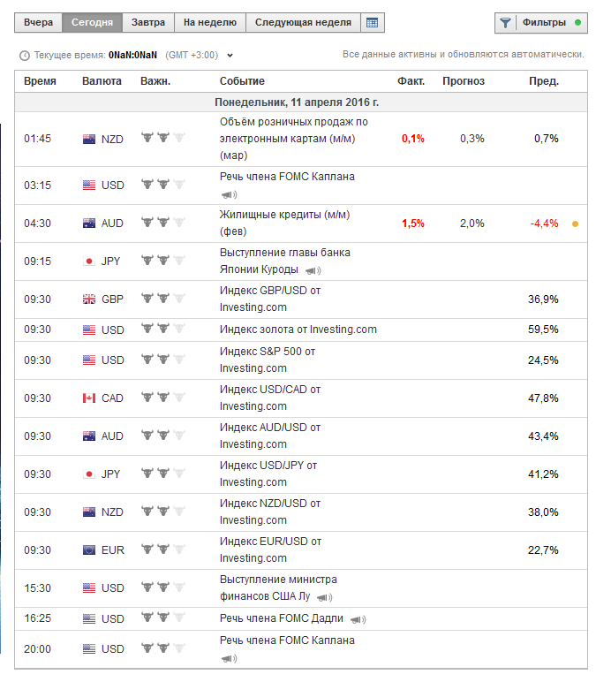This screenshot has height=682, width=596.
Task: Click the NZD flag in NZD/USD index row
Action: click(89, 511)
